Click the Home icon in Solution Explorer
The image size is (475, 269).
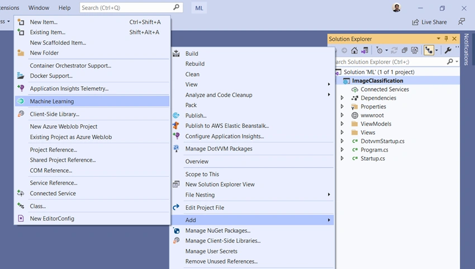coord(354,50)
